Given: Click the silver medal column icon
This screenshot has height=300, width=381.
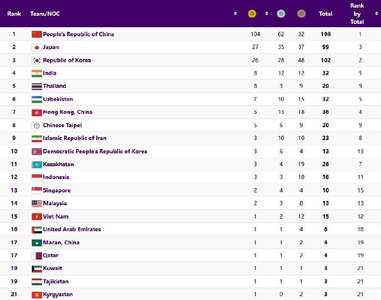Looking at the screenshot, I should (x=281, y=14).
